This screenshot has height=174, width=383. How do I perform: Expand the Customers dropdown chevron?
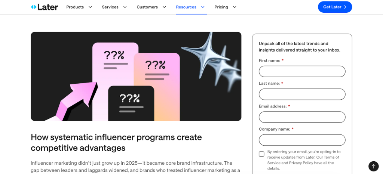click(x=164, y=7)
